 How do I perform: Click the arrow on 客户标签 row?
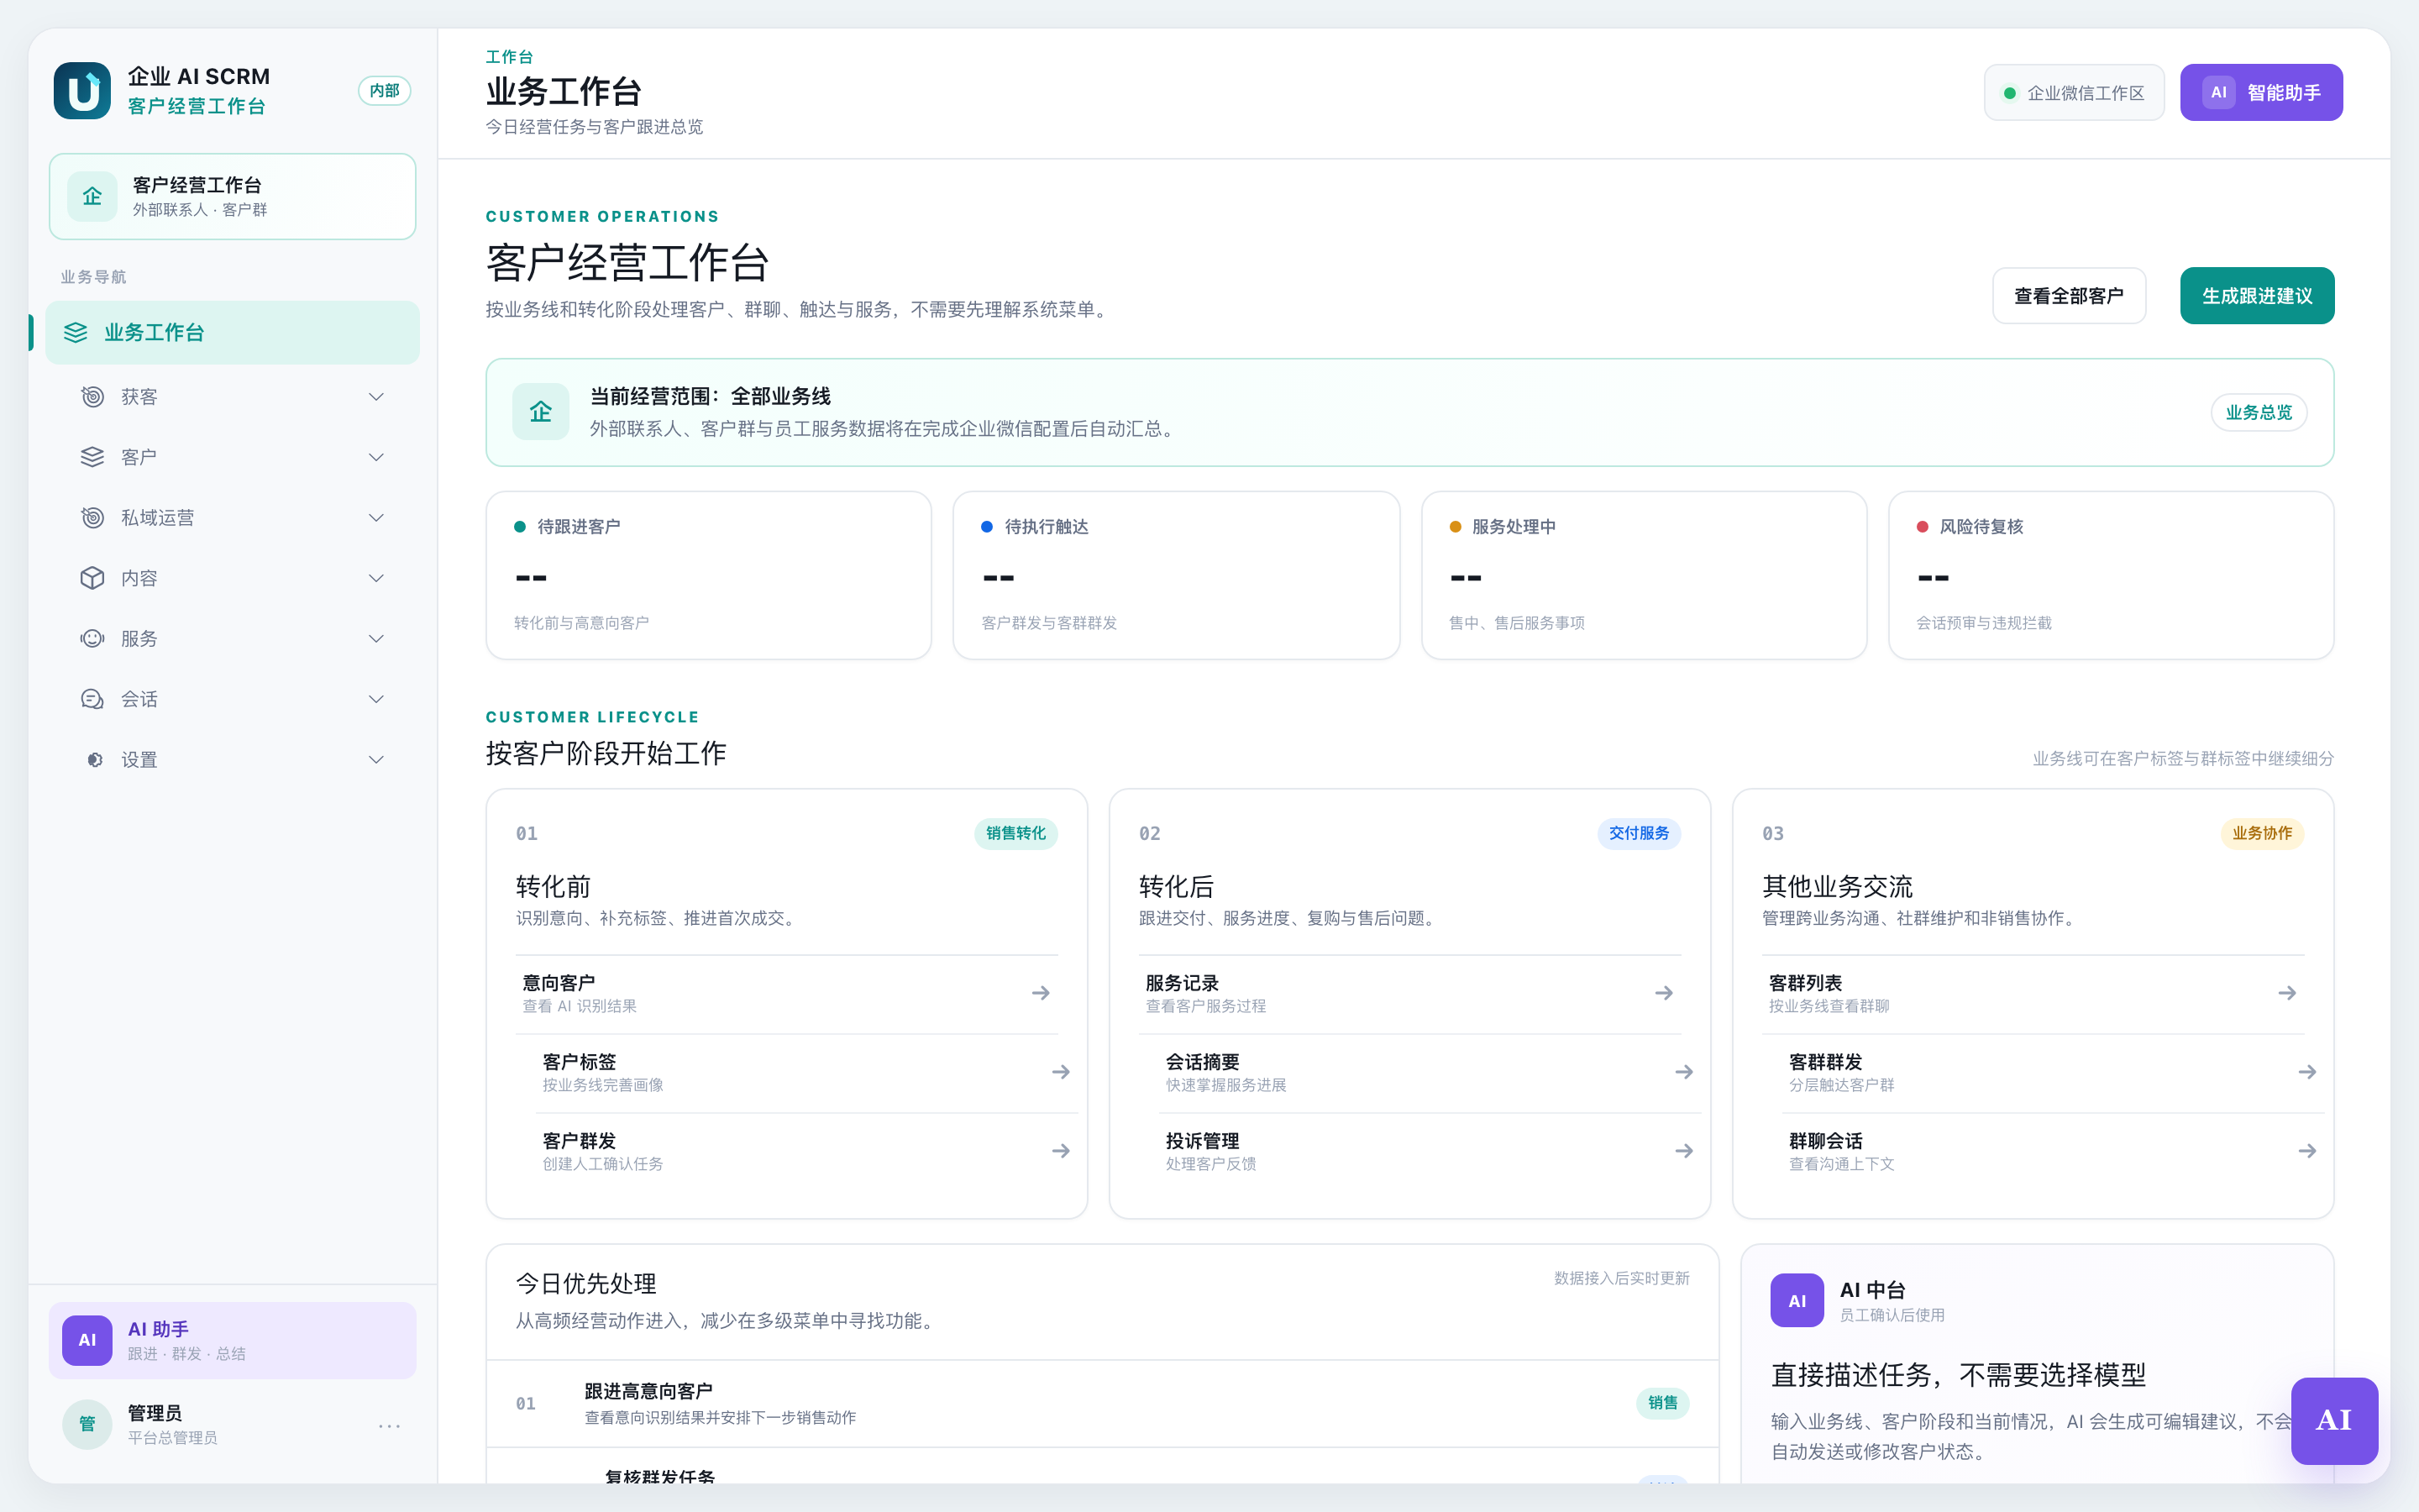click(x=1061, y=1072)
